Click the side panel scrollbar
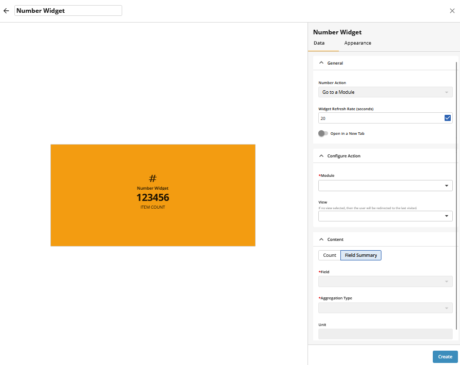The width and height of the screenshot is (460, 365). (456, 195)
